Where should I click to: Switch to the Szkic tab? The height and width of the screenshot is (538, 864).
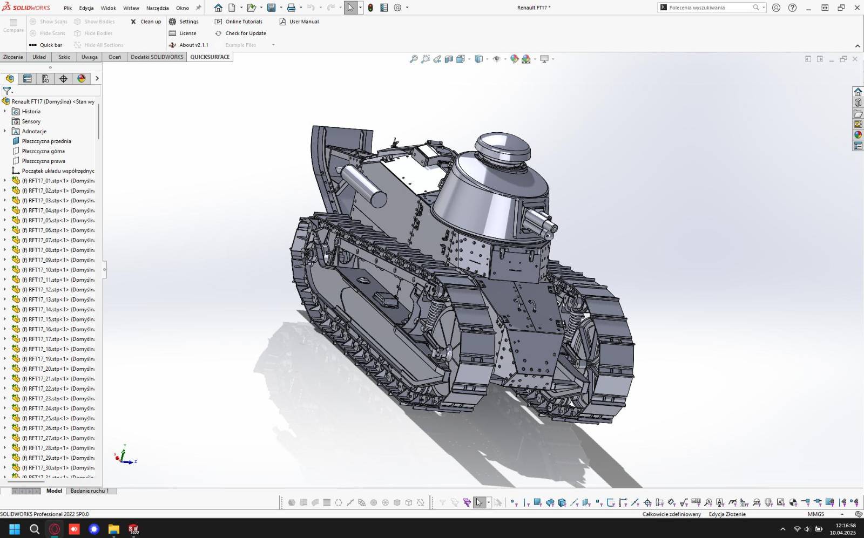click(x=64, y=57)
